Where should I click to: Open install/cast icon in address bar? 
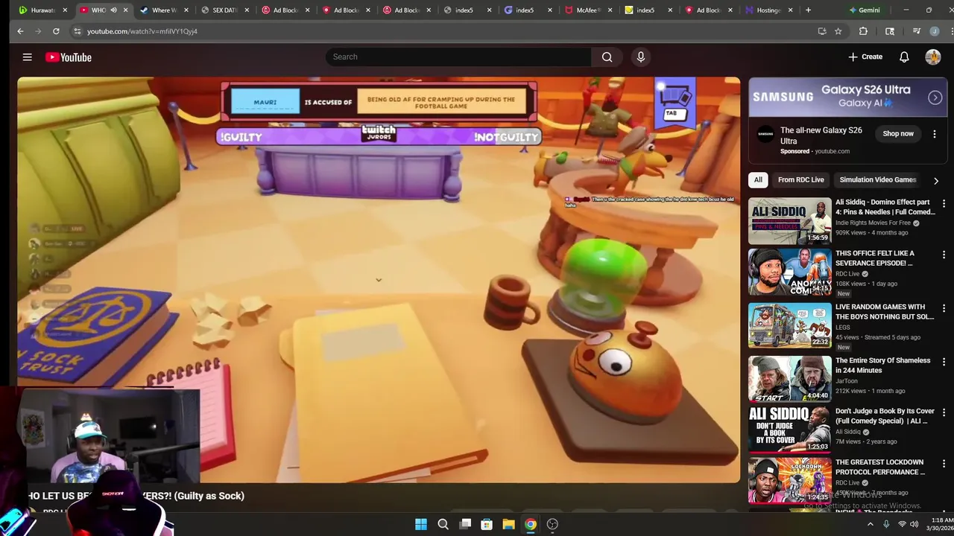click(x=822, y=31)
